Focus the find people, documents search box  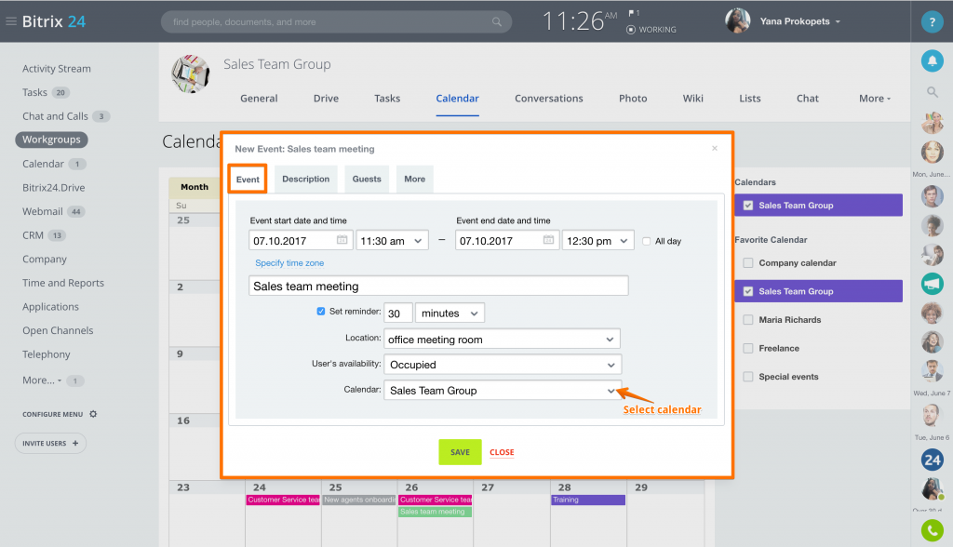336,22
